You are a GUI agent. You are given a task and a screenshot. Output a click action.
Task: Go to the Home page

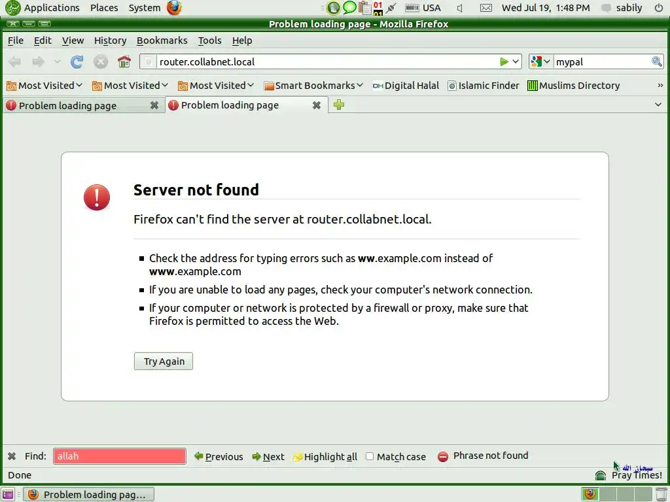point(124,62)
